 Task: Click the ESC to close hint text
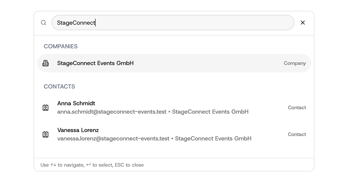point(129,165)
